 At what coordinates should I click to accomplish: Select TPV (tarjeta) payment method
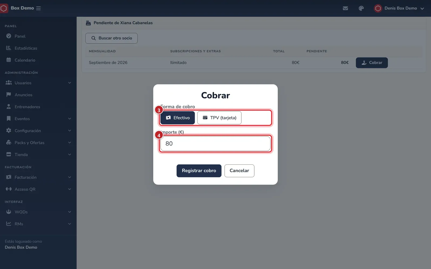219,118
